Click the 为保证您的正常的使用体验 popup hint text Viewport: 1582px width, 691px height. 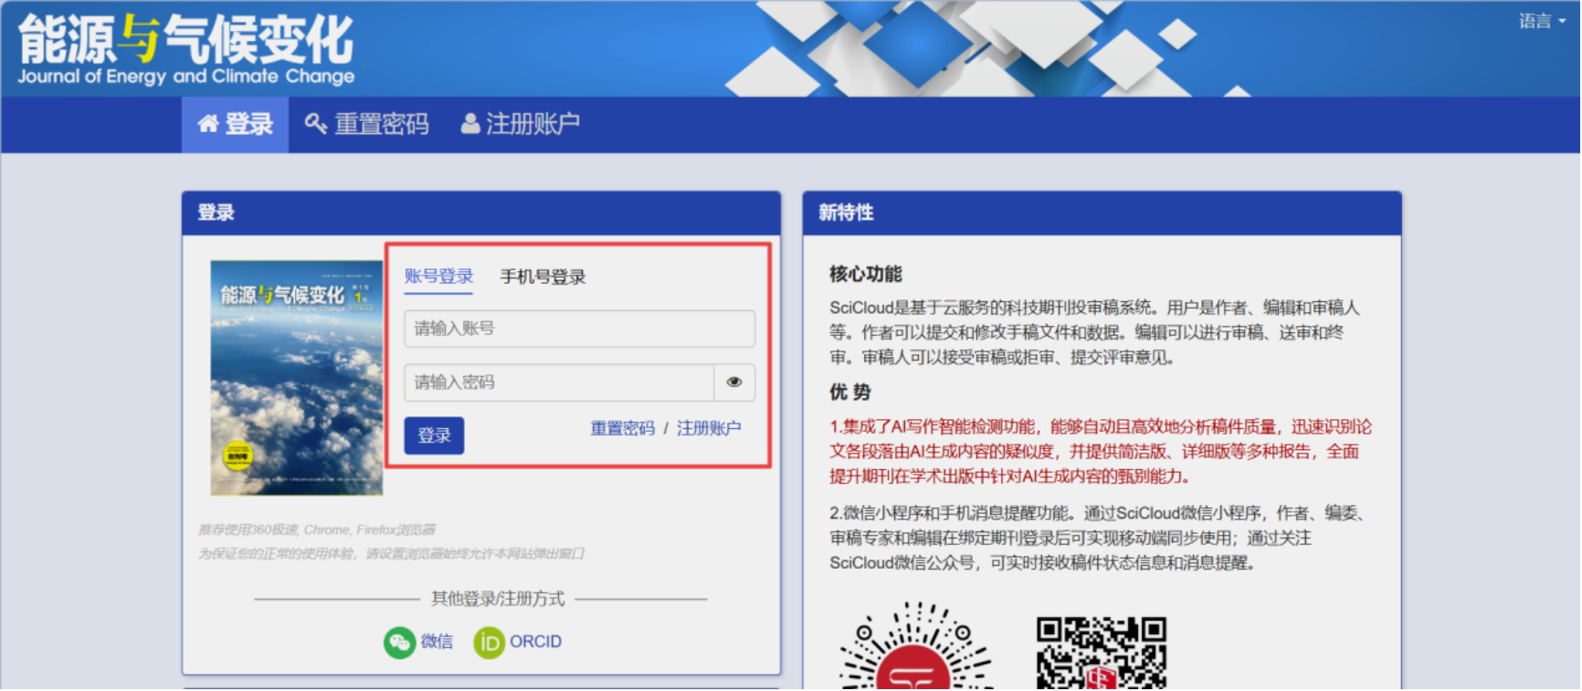pyautogui.click(x=392, y=554)
